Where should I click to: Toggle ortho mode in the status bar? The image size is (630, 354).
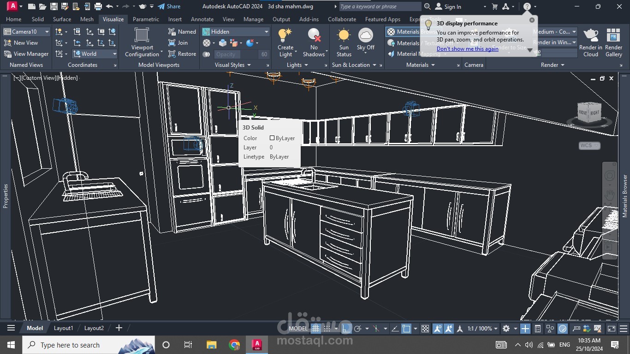click(346, 329)
